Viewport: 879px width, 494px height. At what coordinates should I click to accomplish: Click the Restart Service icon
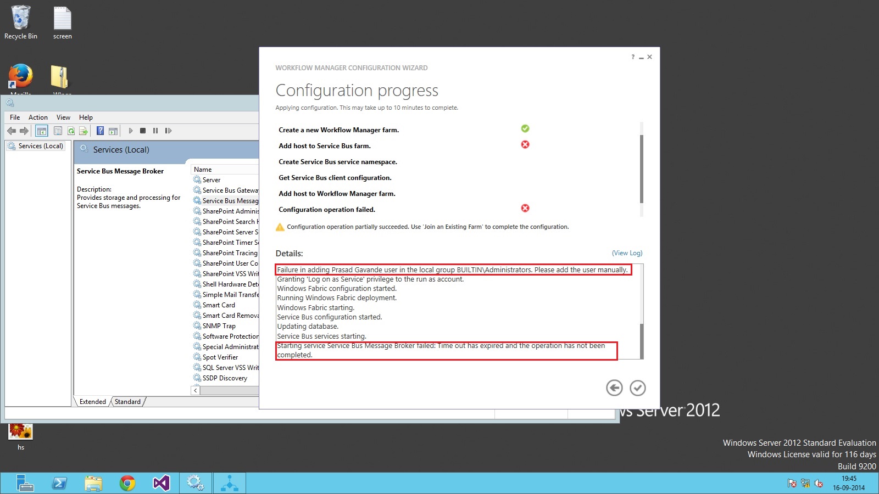click(168, 131)
